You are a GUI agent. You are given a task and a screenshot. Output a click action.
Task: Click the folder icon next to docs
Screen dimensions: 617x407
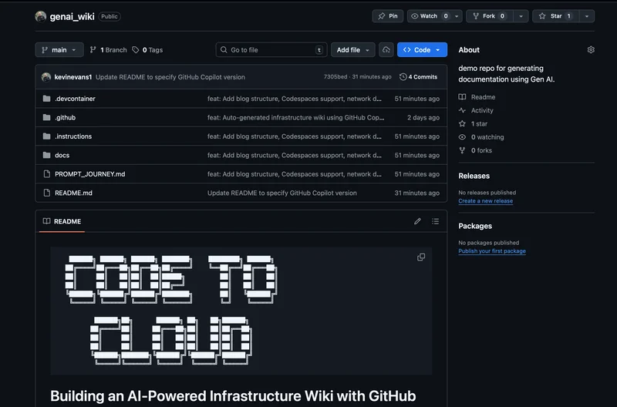pyautogui.click(x=46, y=155)
